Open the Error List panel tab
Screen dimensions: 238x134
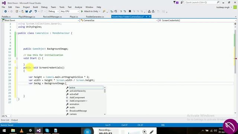click(5, 120)
